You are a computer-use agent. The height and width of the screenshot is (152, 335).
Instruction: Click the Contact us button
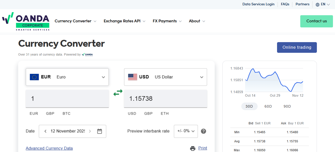point(316,21)
